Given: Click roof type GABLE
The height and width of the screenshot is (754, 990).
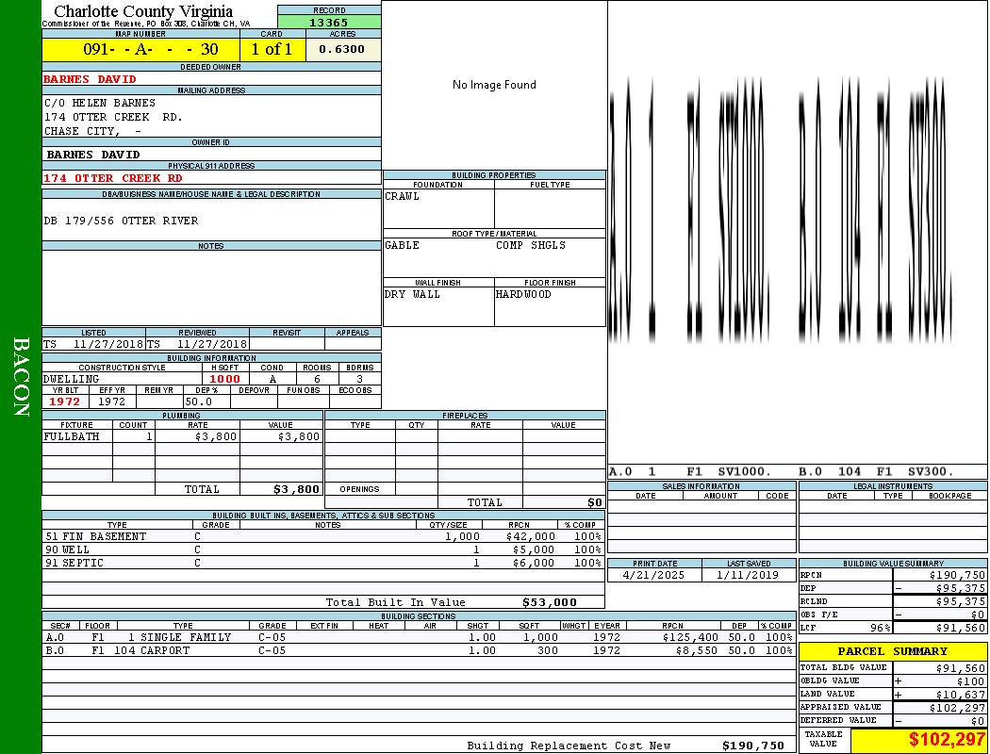Looking at the screenshot, I should [402, 245].
